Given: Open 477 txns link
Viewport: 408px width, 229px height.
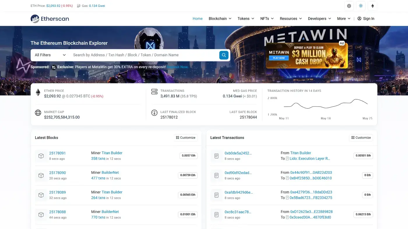Looking at the screenshot, I should coord(98,178).
